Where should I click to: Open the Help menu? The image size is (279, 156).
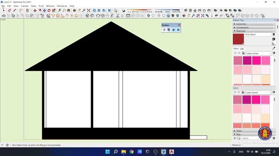(72, 6)
